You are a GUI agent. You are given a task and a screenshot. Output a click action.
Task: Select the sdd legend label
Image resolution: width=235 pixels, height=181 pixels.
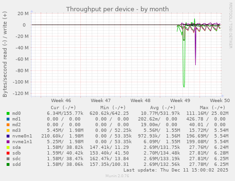point(17,164)
